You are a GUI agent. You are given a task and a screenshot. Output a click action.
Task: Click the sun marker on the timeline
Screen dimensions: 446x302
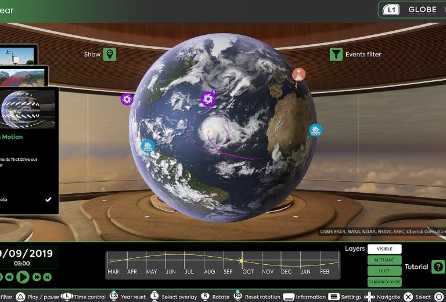242,261
